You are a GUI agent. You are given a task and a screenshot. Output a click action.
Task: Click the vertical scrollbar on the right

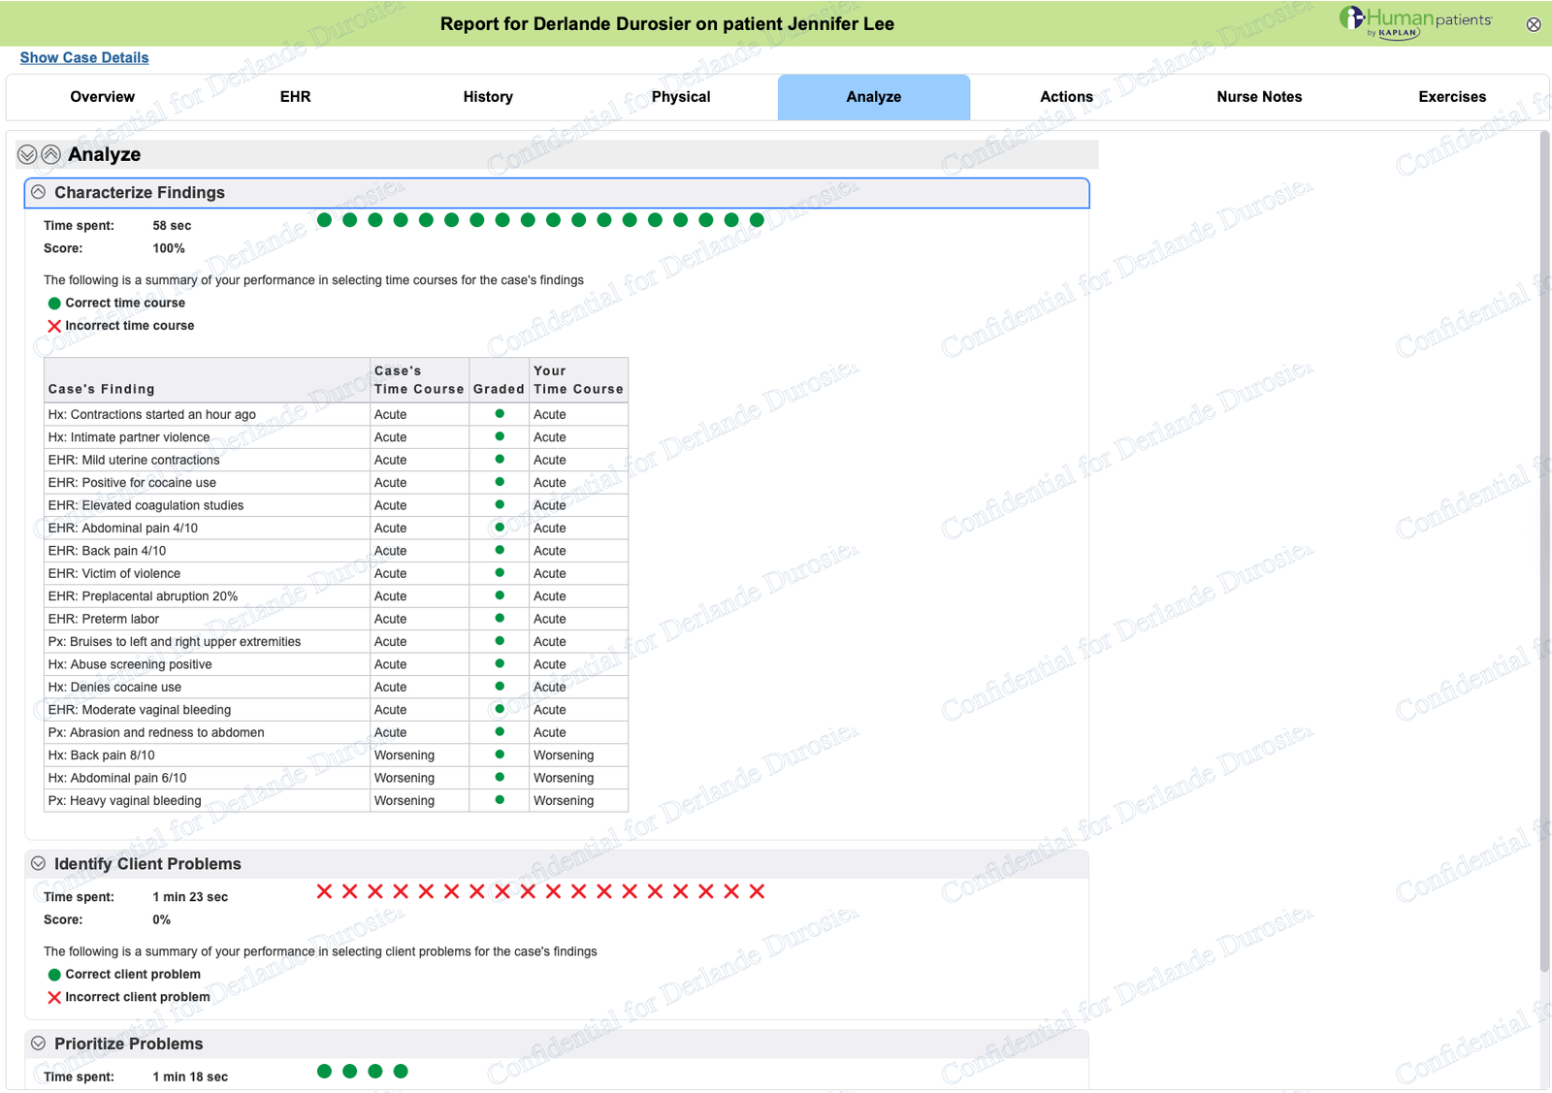click(1544, 551)
